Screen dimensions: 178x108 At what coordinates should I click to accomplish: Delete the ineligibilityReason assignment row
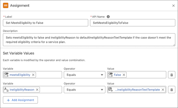(172, 90)
